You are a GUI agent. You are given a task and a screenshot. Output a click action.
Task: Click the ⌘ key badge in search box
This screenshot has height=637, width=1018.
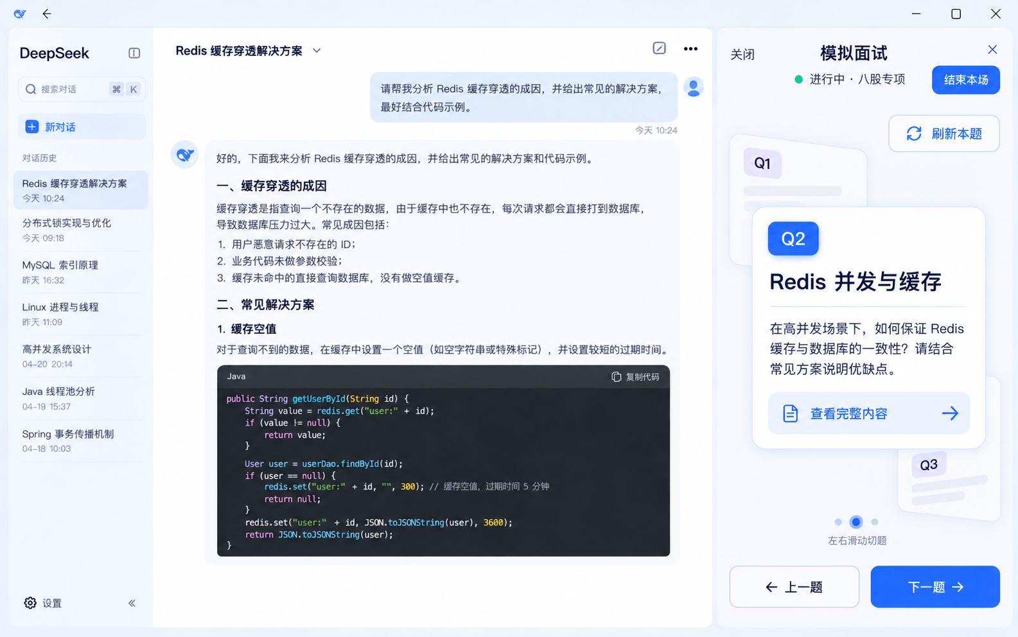[x=116, y=89]
